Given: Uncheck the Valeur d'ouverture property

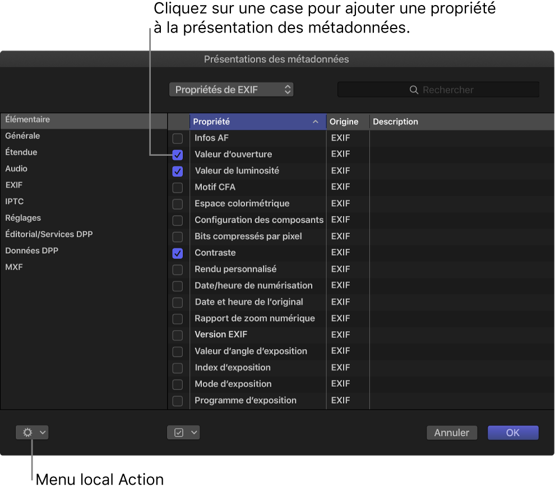Looking at the screenshot, I should [178, 155].
